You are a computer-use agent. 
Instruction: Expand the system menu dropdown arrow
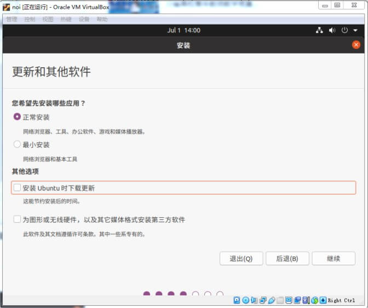pos(355,30)
